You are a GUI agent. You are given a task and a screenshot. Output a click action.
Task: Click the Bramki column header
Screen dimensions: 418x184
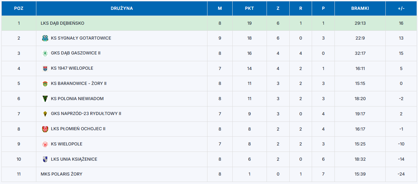coord(360,8)
